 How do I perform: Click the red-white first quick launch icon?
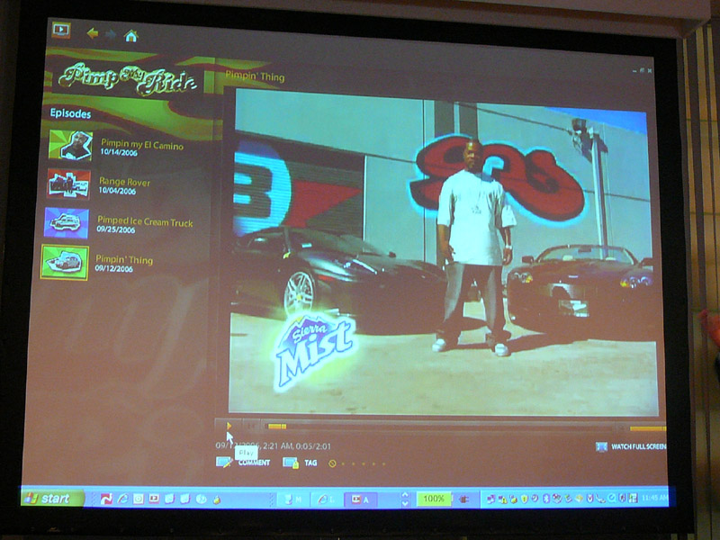pos(106,499)
